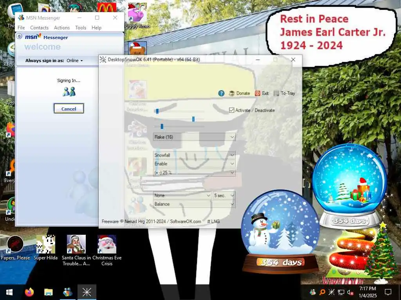
Task: Switch to MSN Messenger taskbar button
Action: pos(67,292)
